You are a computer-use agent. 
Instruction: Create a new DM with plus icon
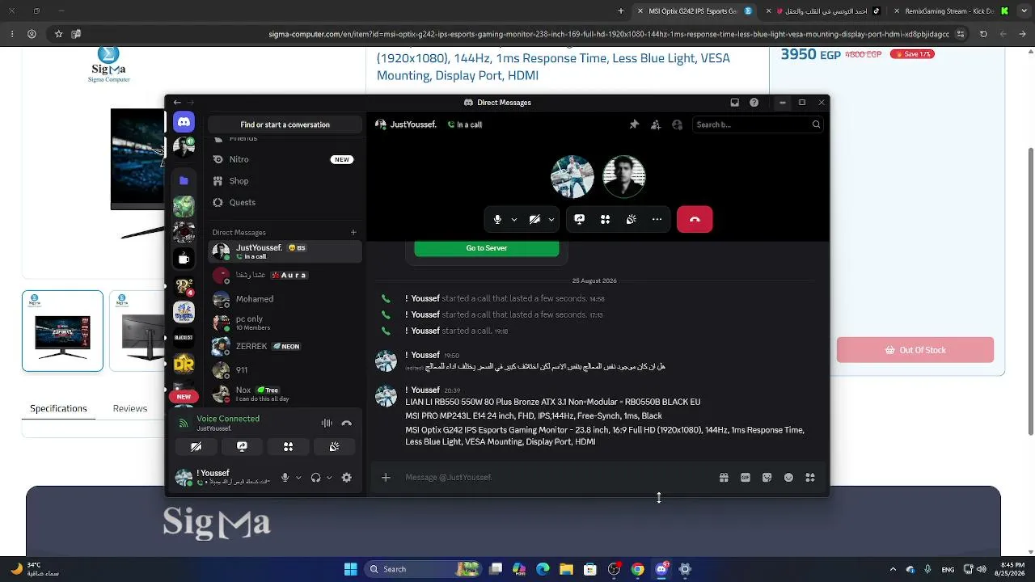coord(353,233)
